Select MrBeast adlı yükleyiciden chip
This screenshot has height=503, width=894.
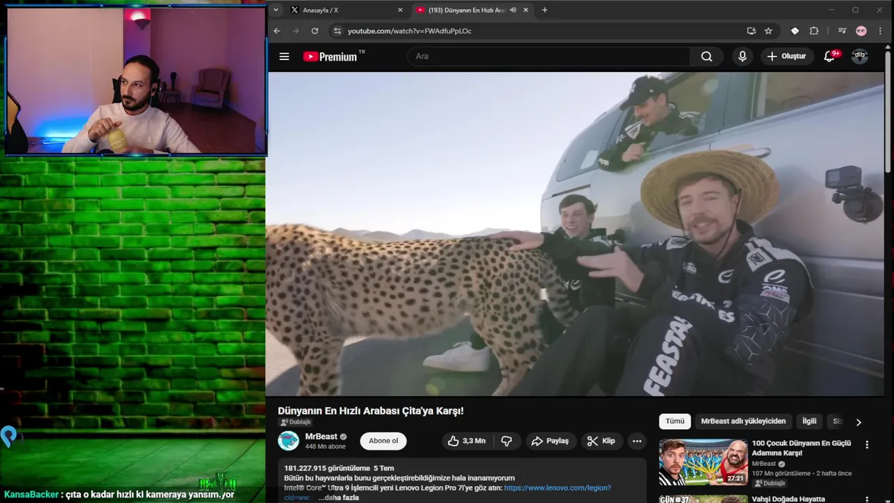pos(743,421)
